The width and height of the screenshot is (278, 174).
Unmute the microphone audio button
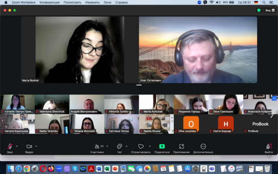(10, 146)
